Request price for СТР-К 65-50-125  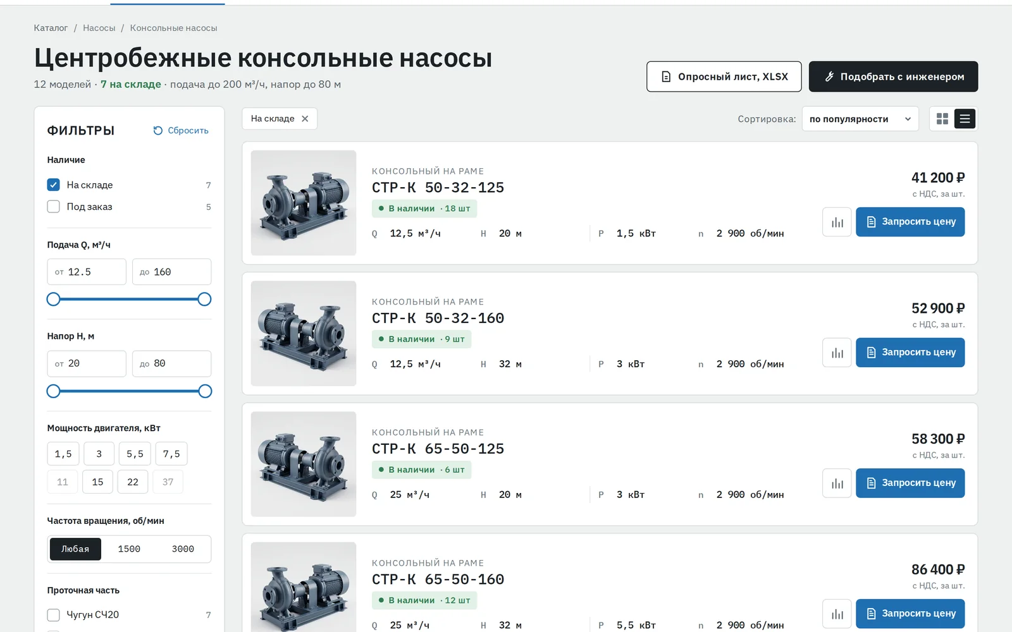click(910, 483)
